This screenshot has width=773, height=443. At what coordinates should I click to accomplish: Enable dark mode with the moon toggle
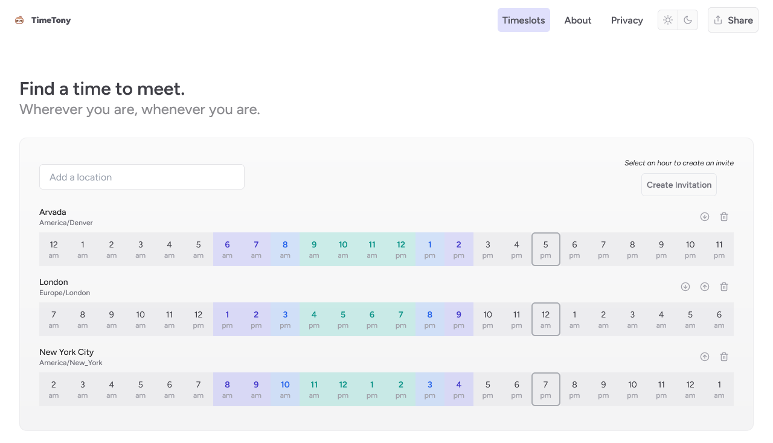click(687, 20)
